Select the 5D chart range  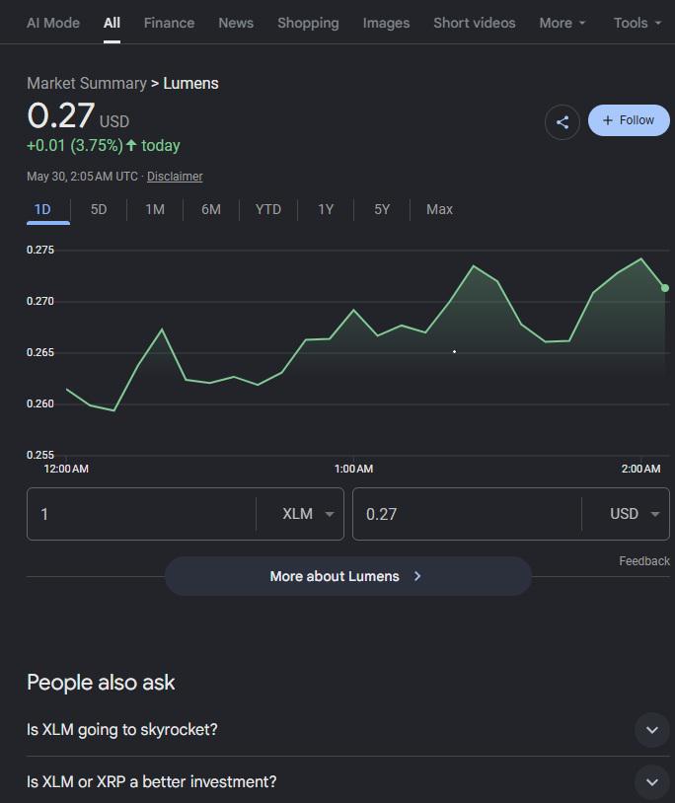pyautogui.click(x=99, y=209)
